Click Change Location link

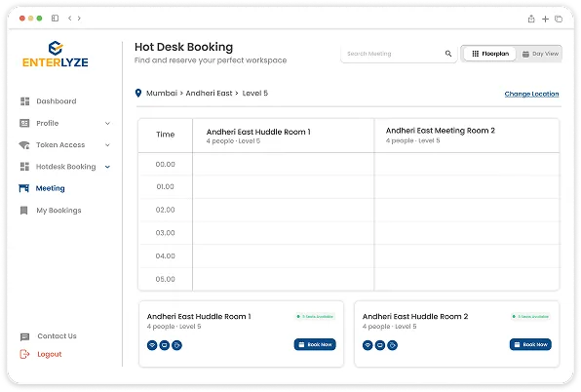point(531,94)
